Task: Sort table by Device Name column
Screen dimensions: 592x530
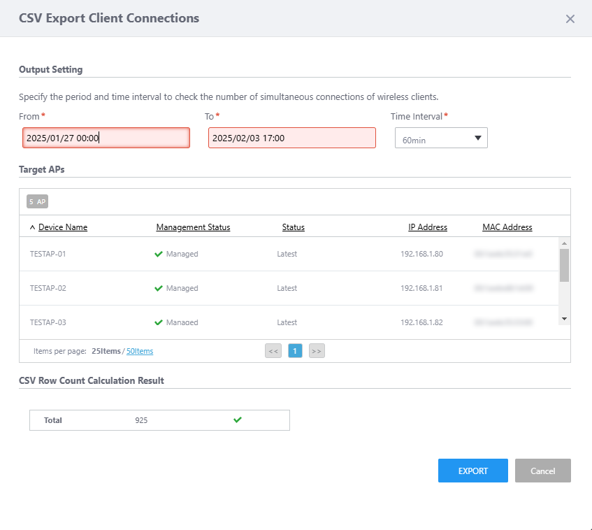Action: pyautogui.click(x=62, y=227)
